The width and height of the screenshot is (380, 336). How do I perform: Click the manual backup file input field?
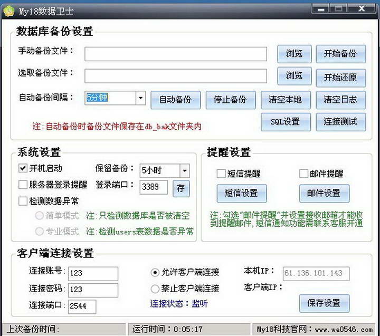(x=176, y=54)
